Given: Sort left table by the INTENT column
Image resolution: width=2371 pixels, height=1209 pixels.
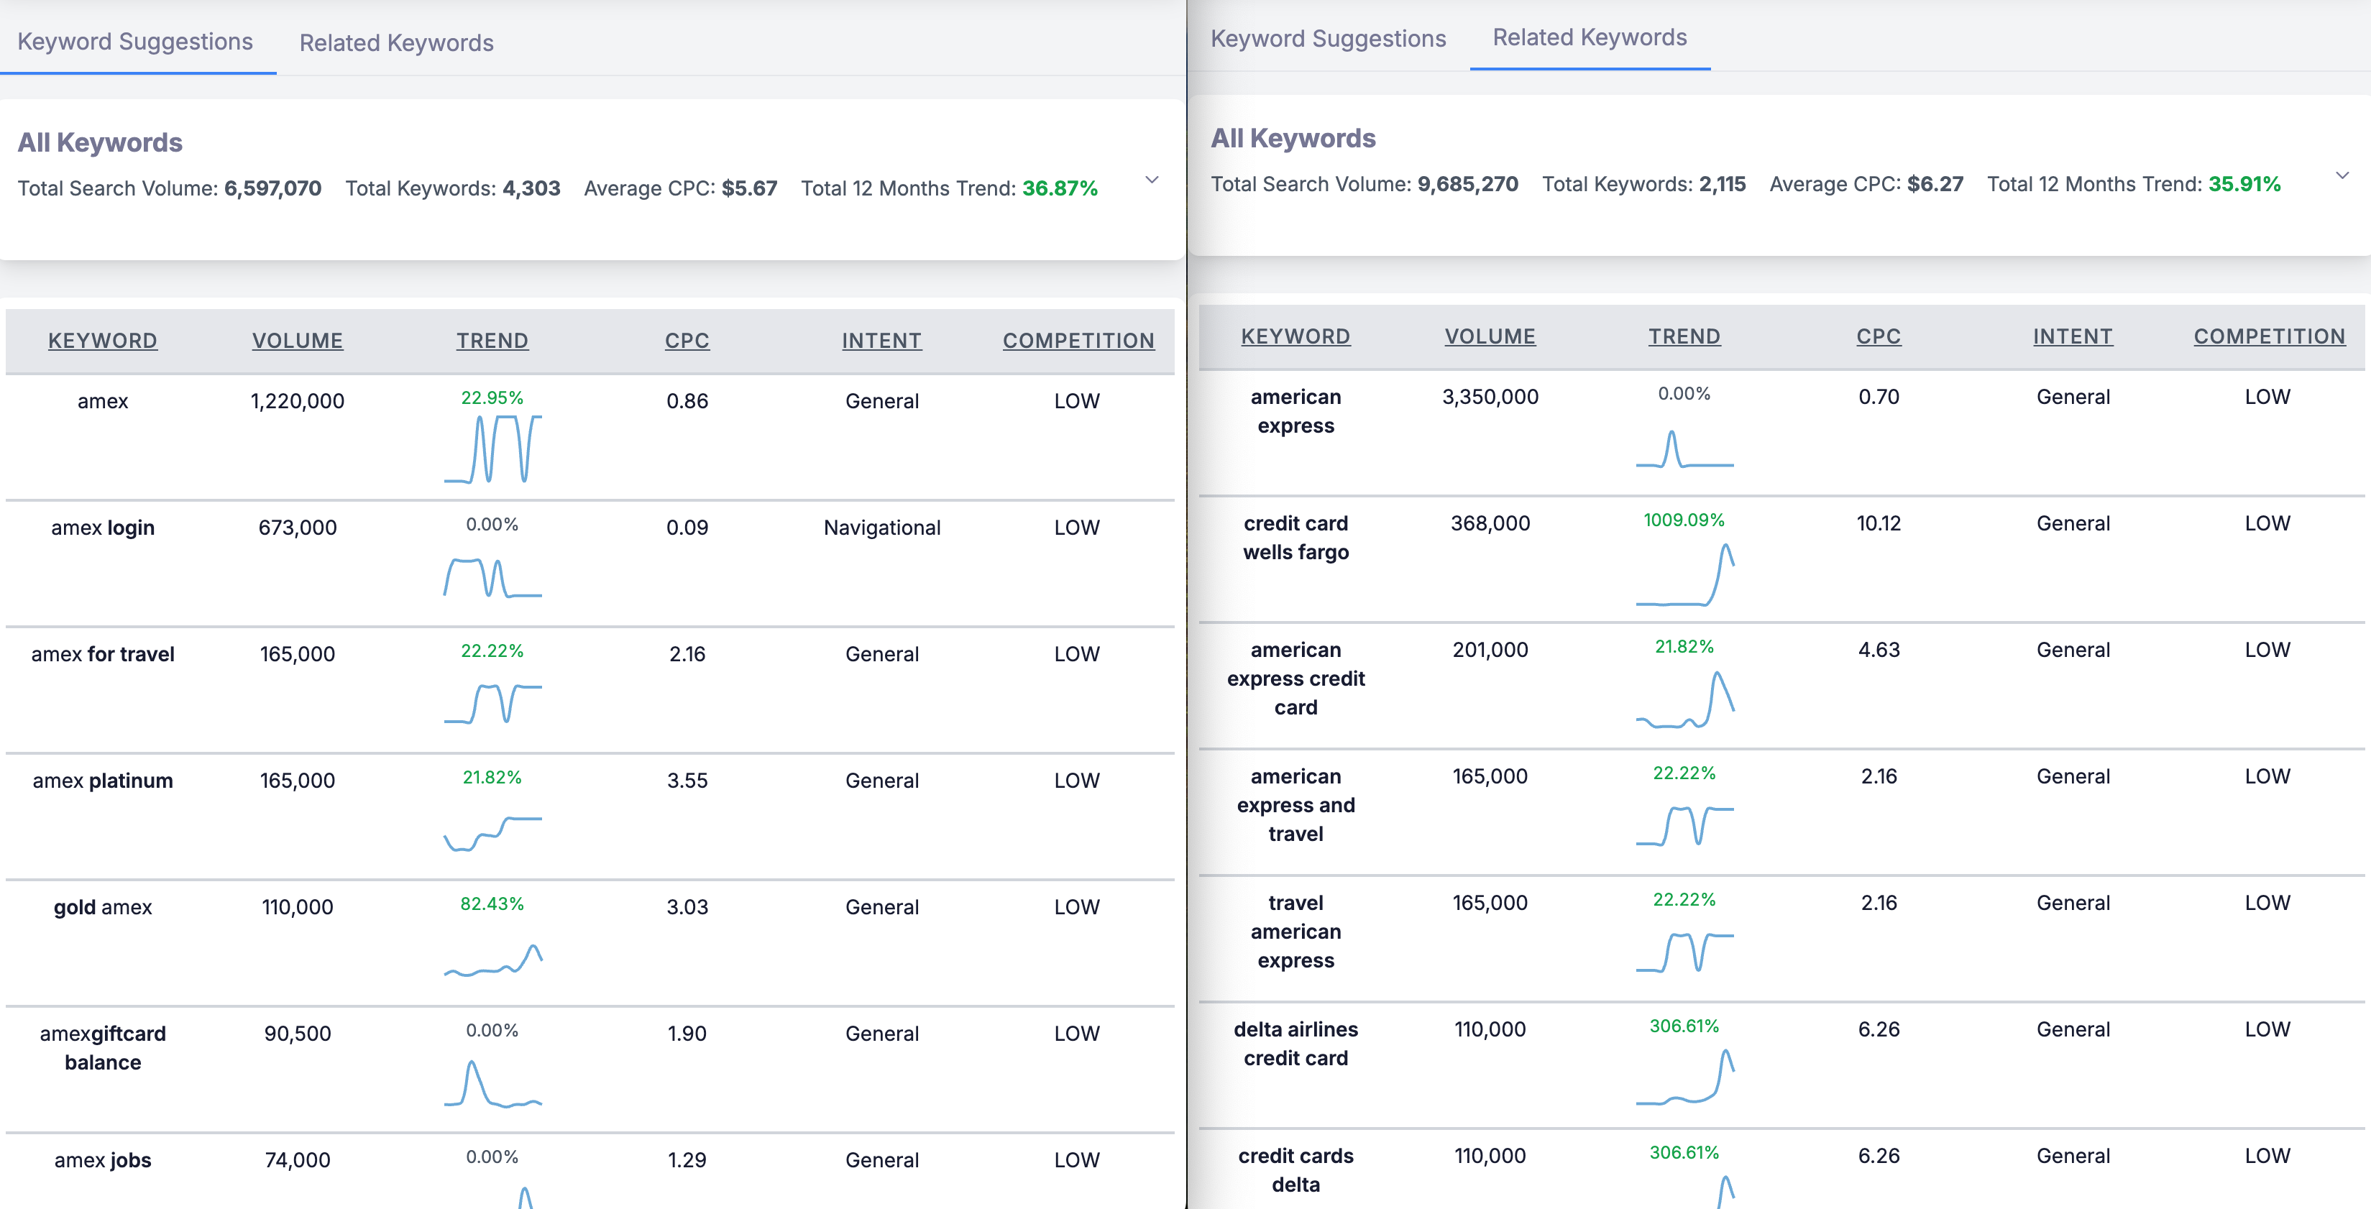Looking at the screenshot, I should click(x=881, y=339).
